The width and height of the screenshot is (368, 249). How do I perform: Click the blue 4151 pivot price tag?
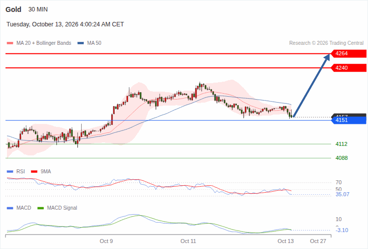click(349, 121)
